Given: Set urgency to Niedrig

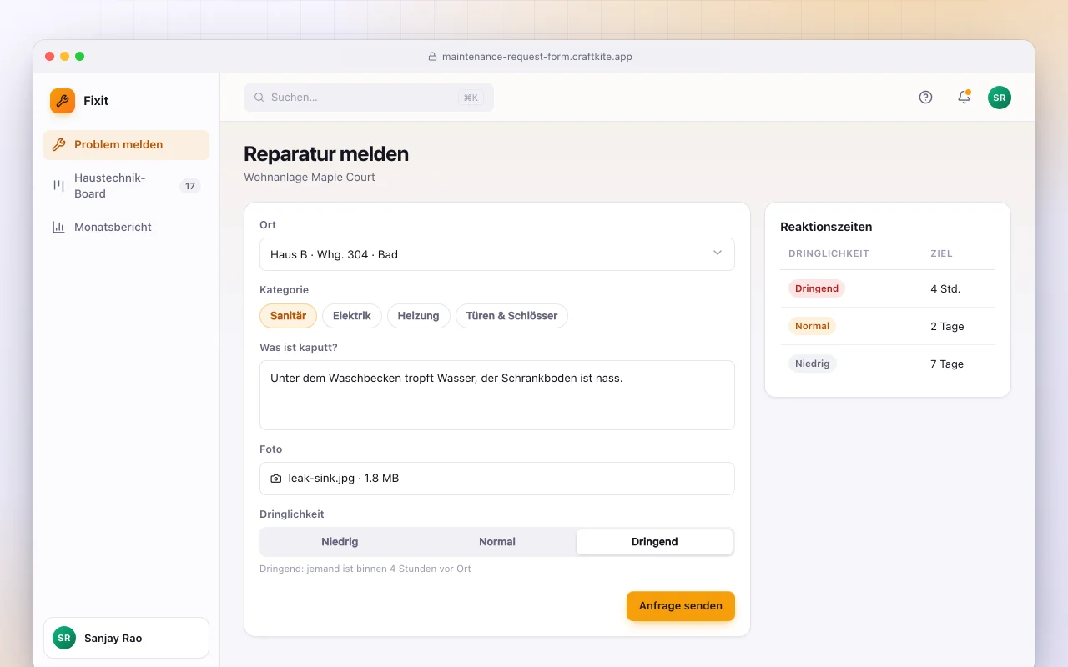Looking at the screenshot, I should coord(340,542).
